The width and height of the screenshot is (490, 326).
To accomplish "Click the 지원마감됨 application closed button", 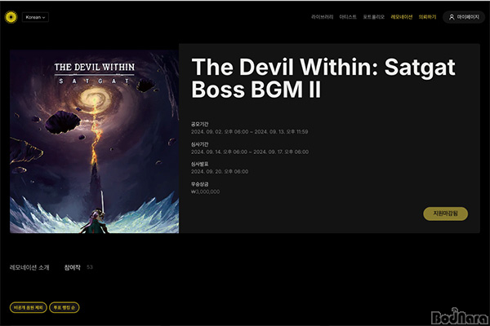I will 445,214.
